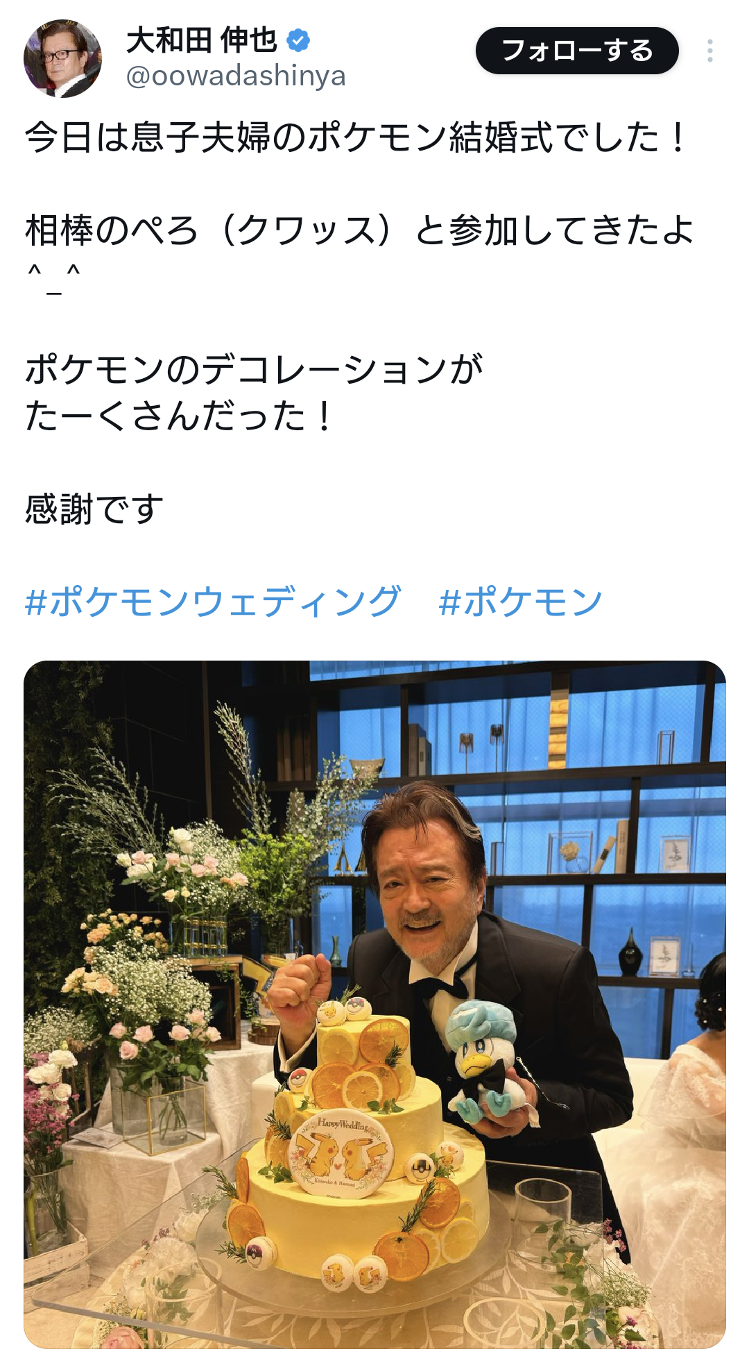Click the blue verified badge
The height and width of the screenshot is (1367, 749).
click(298, 41)
